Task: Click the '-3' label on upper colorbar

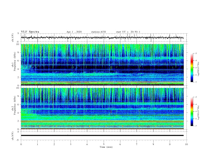Action: [x=195, y=53]
